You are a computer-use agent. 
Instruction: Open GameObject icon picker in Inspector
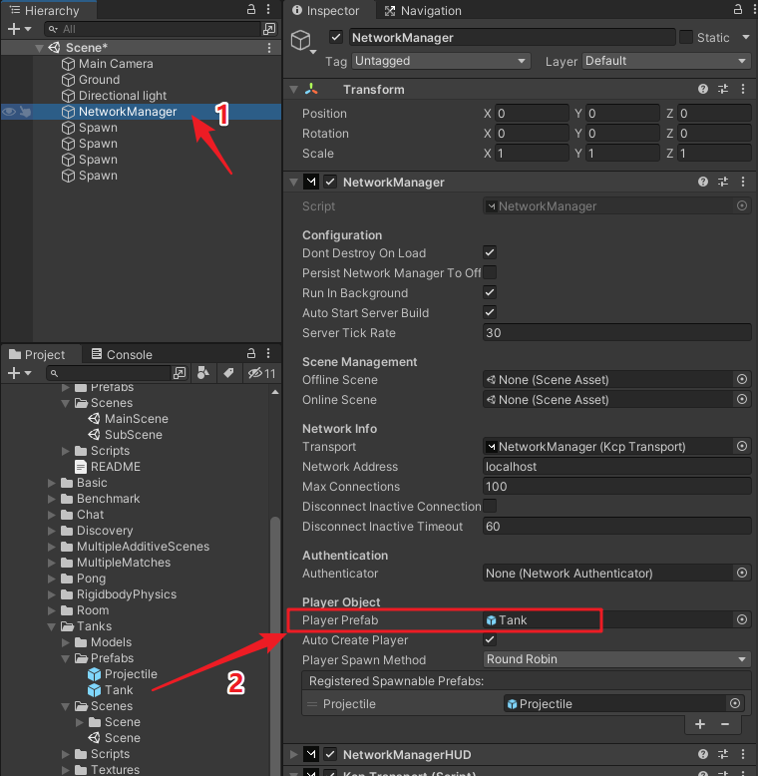pos(303,42)
